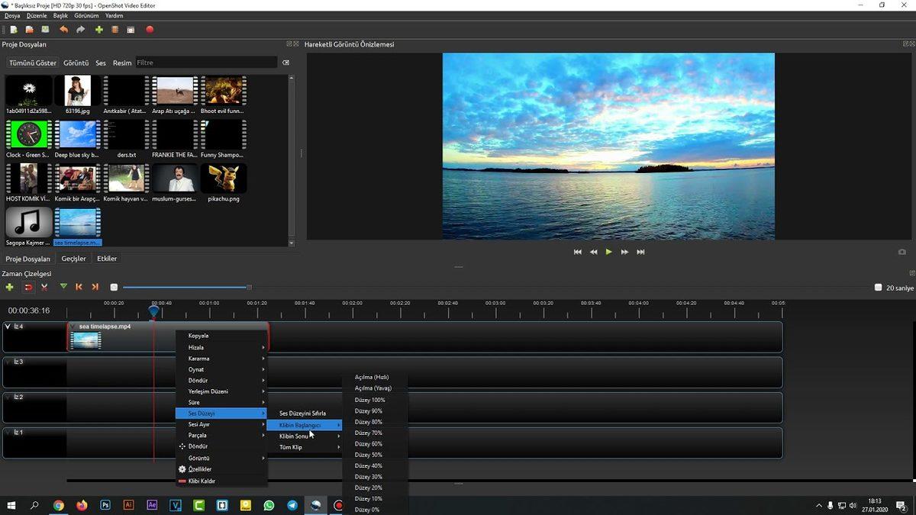Click the Save Project icon
Viewport: 916px width, 515px height.
pos(46,29)
